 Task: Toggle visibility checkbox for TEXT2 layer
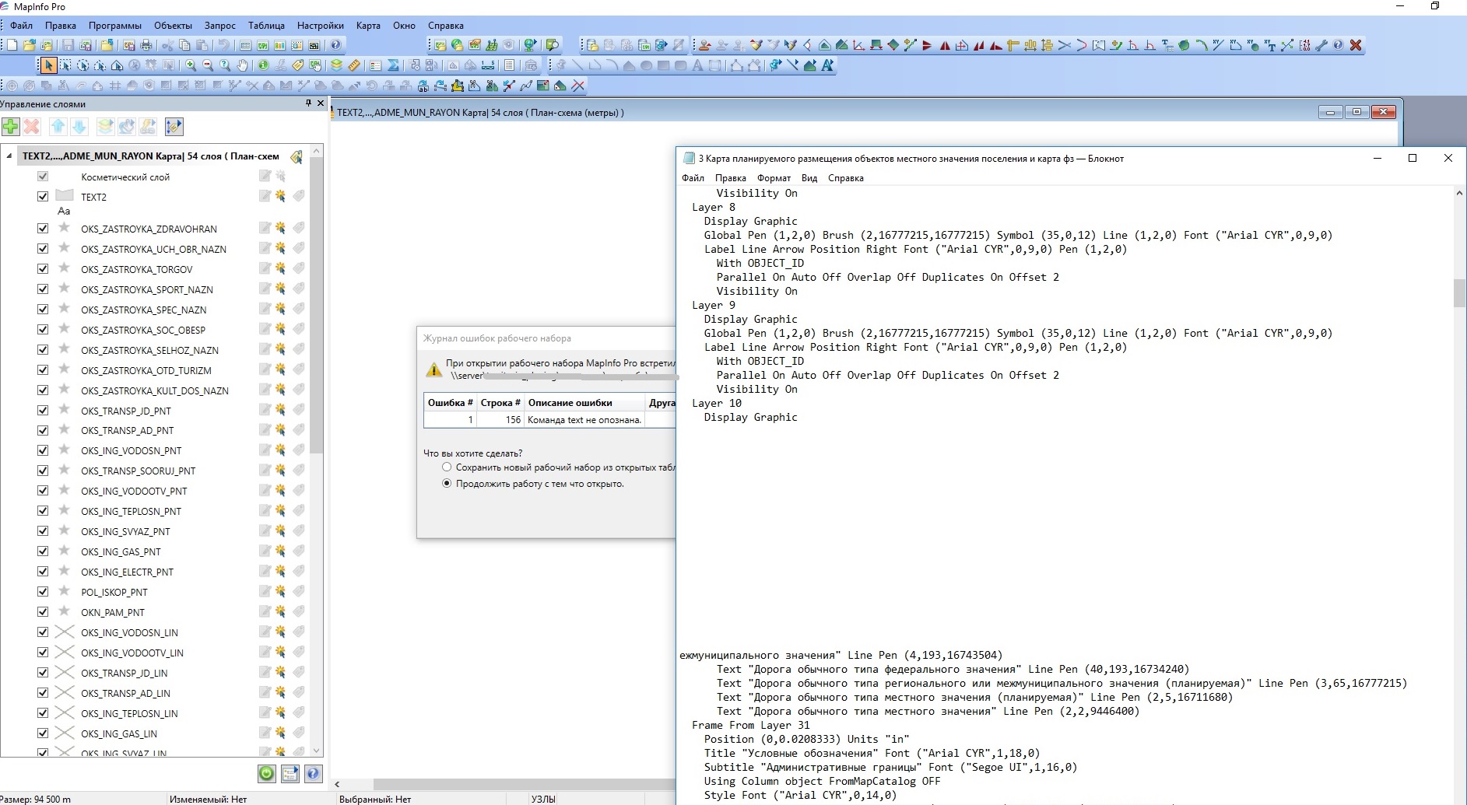tap(43, 197)
